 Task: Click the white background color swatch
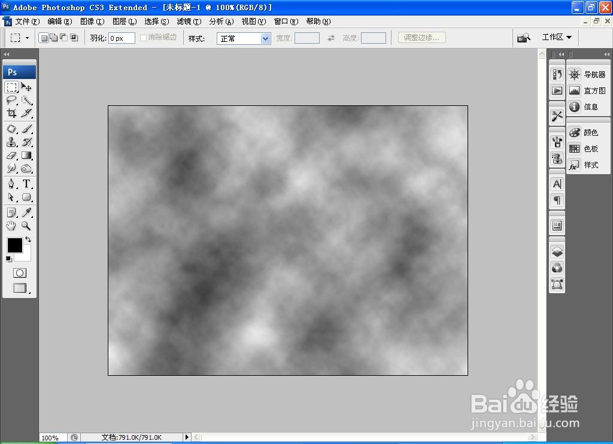(26, 256)
